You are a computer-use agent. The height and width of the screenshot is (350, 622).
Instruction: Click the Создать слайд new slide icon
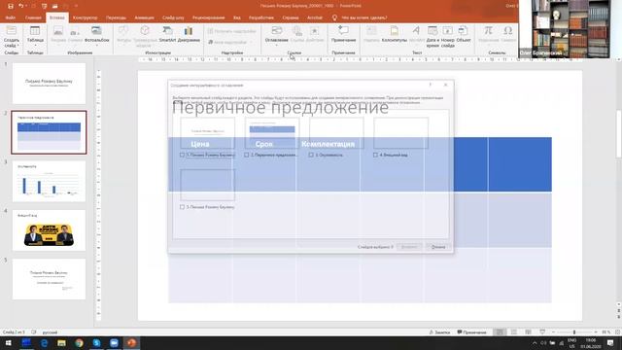pyautogui.click(x=11, y=31)
